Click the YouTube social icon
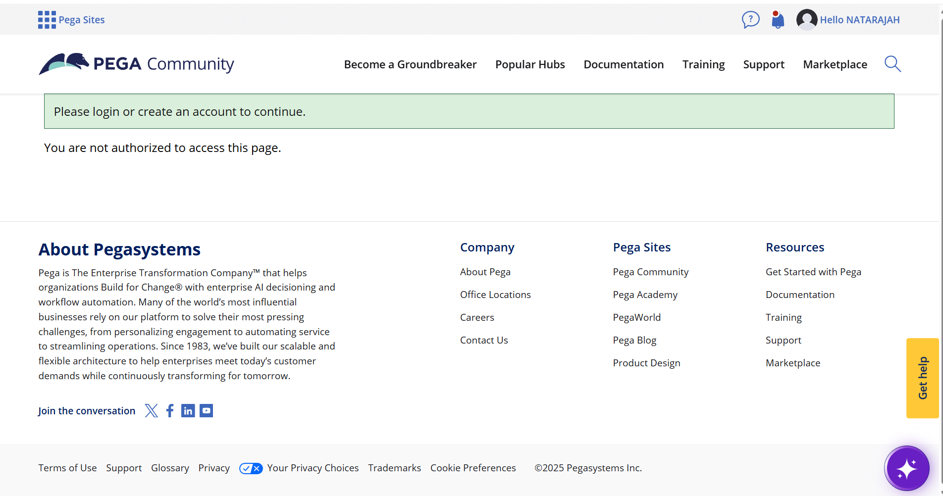 tap(206, 410)
